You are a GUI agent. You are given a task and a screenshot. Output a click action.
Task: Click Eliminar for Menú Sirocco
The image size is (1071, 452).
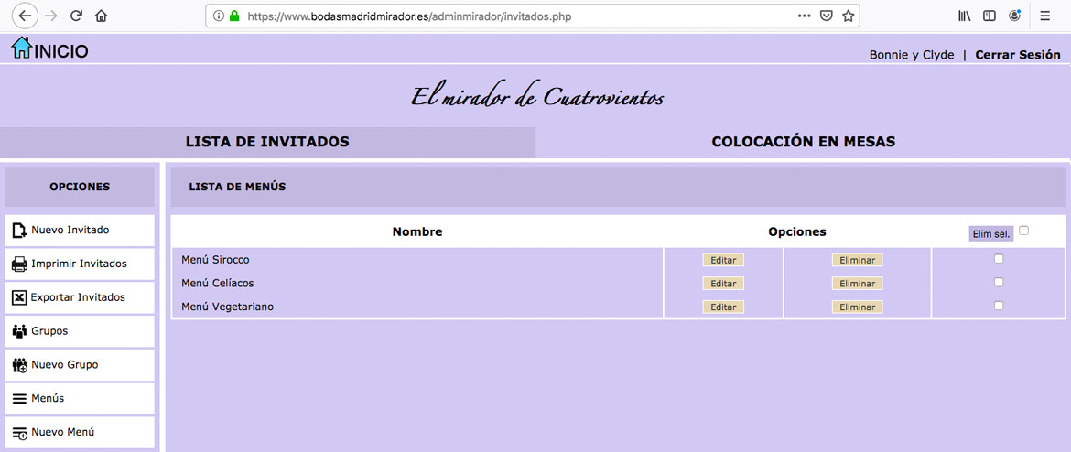[857, 260]
